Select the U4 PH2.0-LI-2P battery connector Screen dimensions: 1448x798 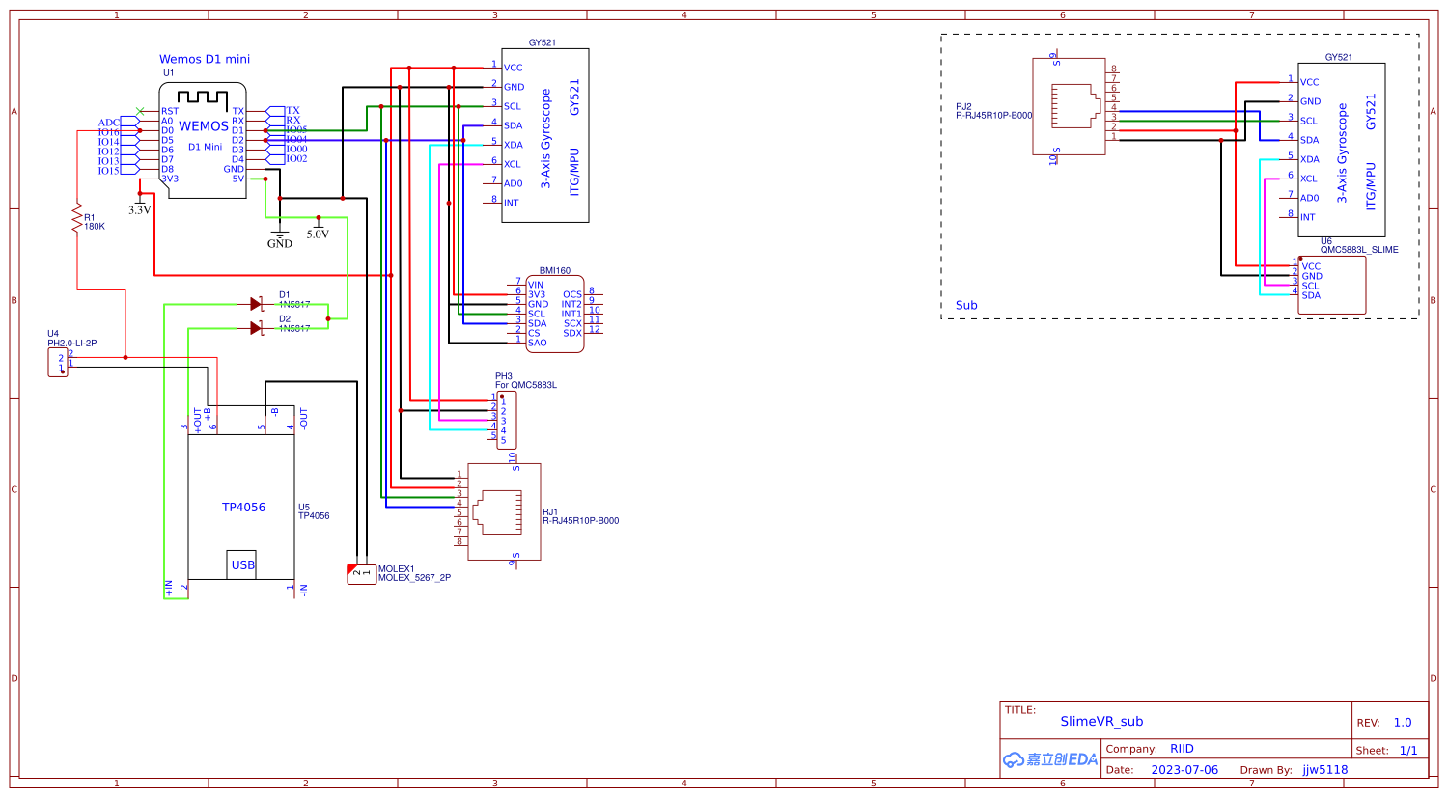58,363
